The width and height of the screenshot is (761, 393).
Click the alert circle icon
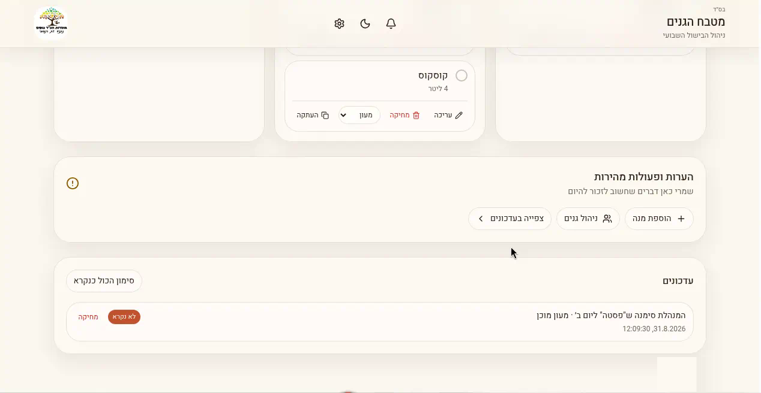73,183
